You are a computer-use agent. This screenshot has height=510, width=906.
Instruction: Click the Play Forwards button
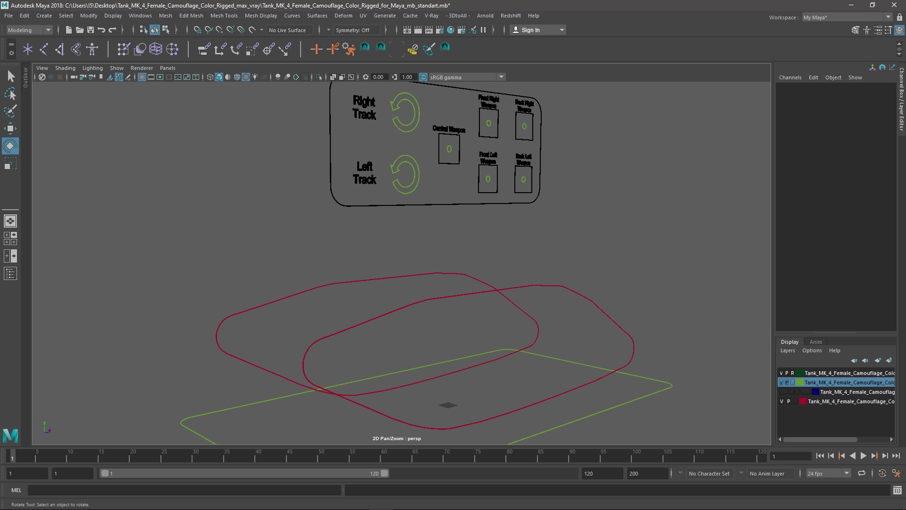pos(863,456)
